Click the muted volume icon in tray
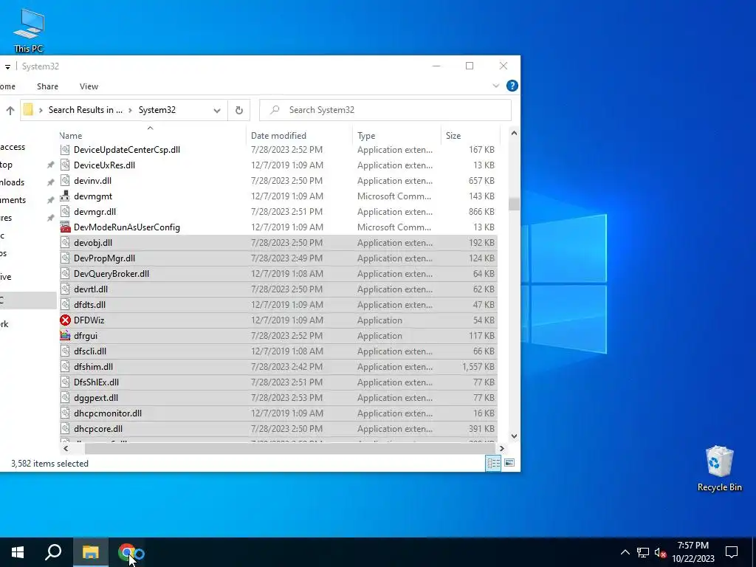The height and width of the screenshot is (567, 756). click(x=661, y=552)
